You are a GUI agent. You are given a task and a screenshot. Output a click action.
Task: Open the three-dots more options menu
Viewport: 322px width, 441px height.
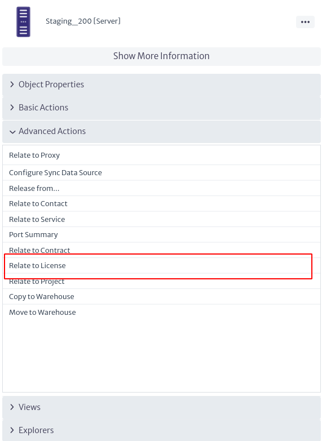coord(305,22)
